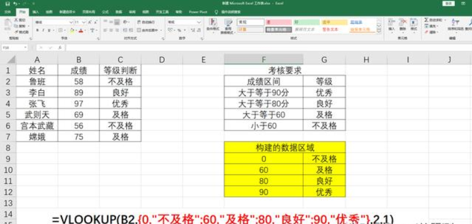Copy the selected cells

[x=20, y=26]
